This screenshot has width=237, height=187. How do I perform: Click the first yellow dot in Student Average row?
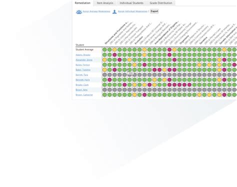pos(114,49)
